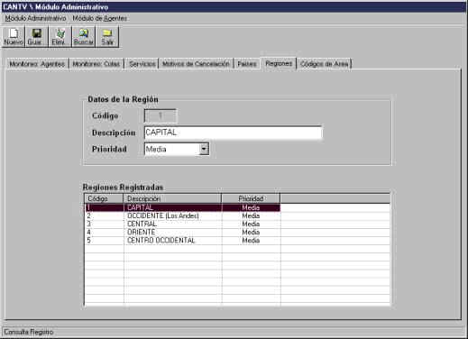This screenshot has width=468, height=339.
Task: Expand the Prioridad dropdown arrow
Action: (x=204, y=149)
